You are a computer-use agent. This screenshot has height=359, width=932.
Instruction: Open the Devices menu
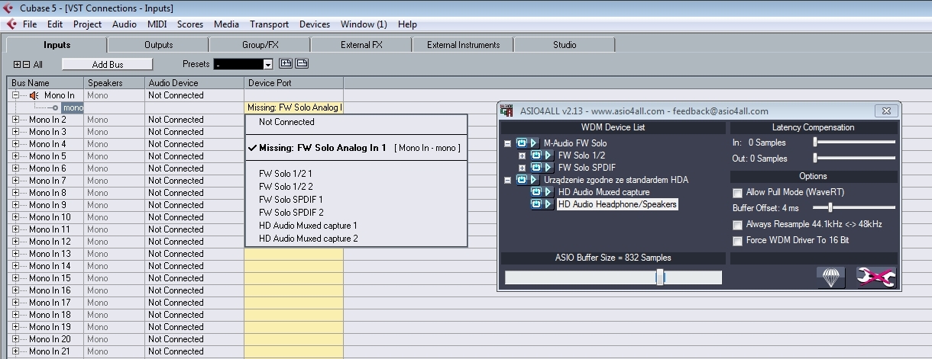315,24
